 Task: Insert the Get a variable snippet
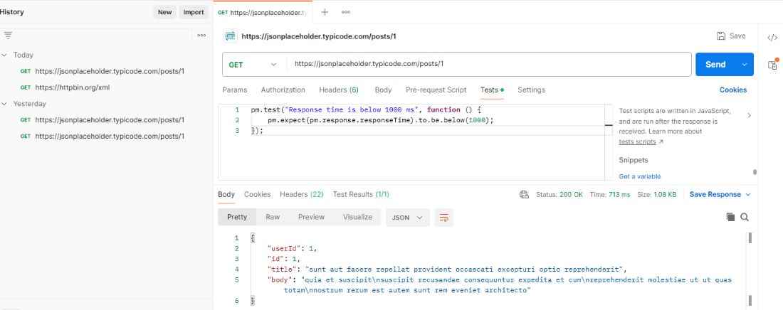click(640, 176)
